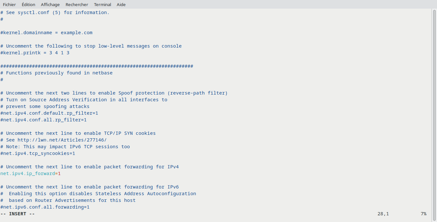Click the 7% file position indicator
This screenshot has width=437, height=222.
[x=424, y=214]
